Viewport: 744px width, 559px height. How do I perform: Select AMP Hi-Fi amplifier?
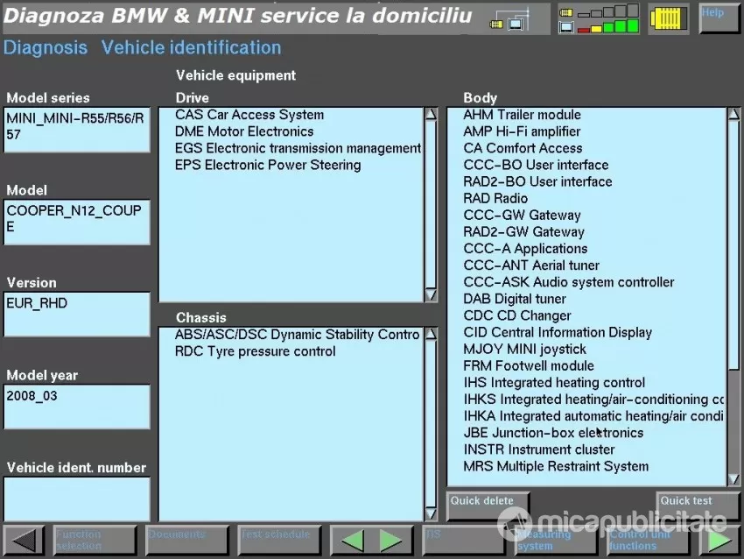[x=522, y=131]
